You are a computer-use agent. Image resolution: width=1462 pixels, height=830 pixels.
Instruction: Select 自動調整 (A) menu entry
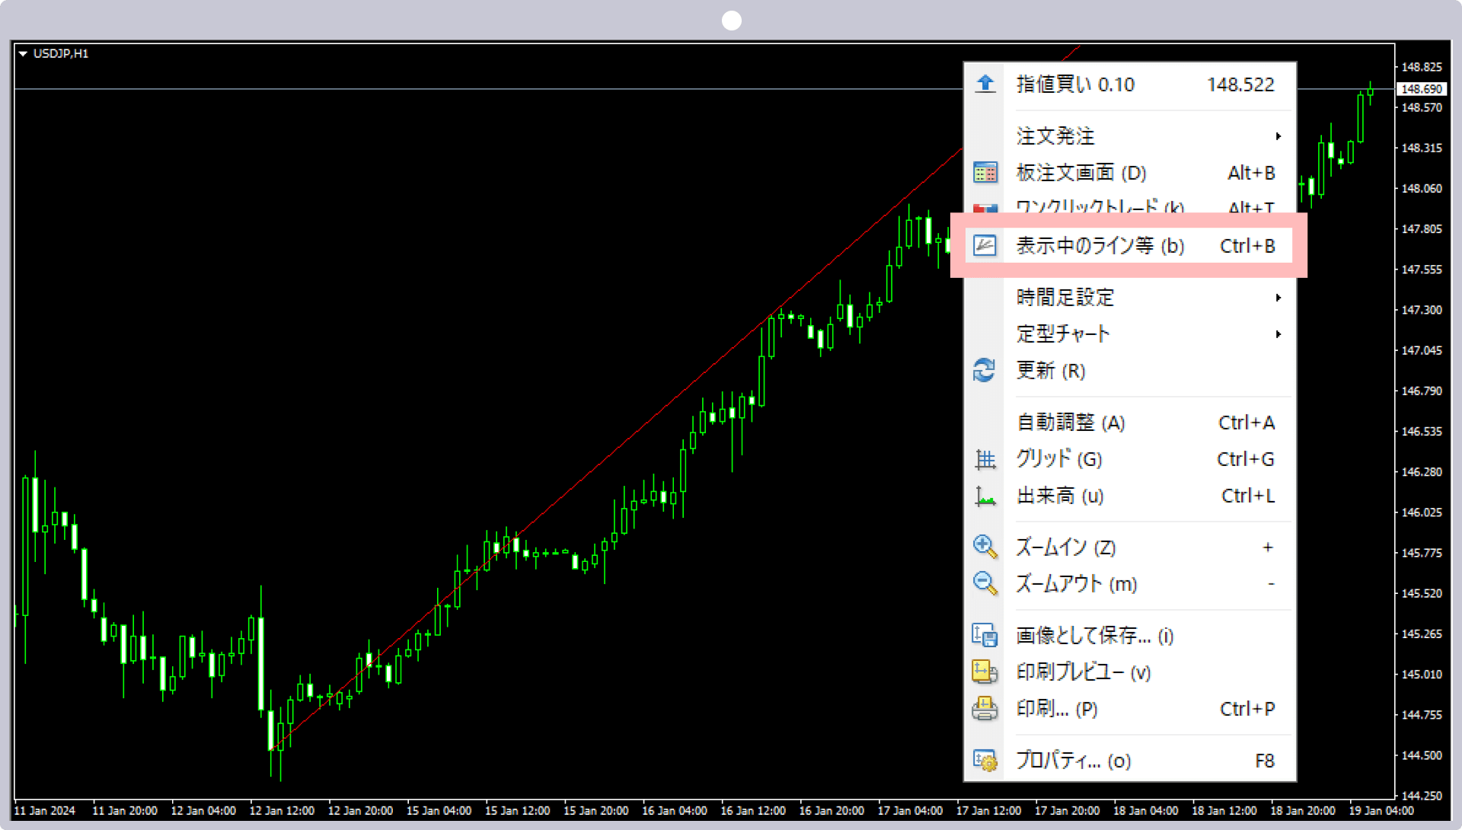click(x=1130, y=423)
